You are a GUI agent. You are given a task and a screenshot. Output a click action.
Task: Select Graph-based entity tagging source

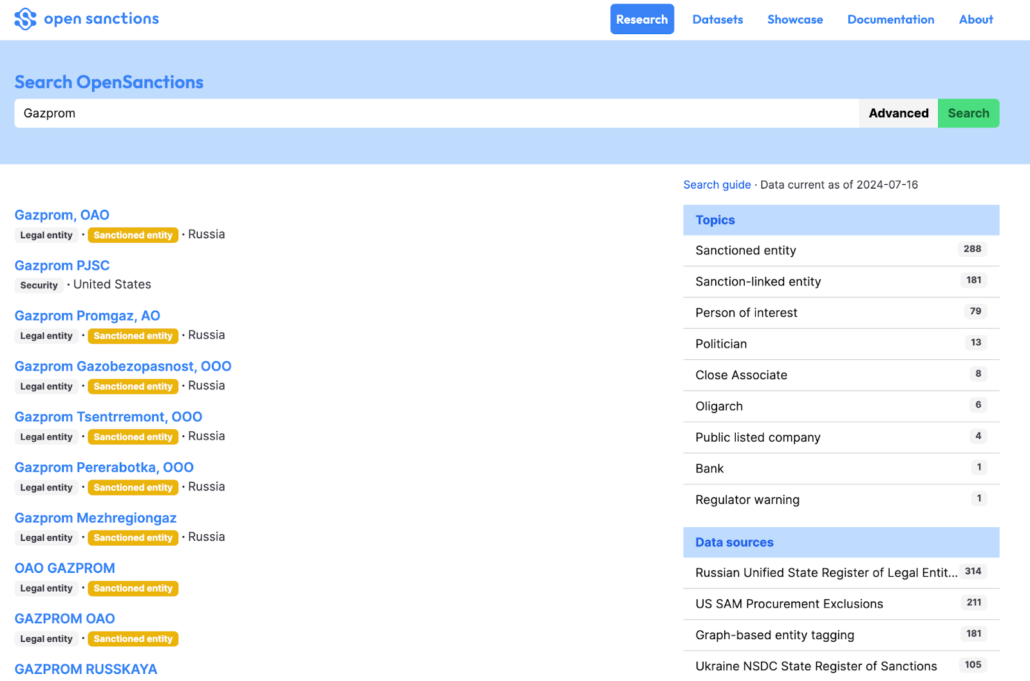point(841,635)
